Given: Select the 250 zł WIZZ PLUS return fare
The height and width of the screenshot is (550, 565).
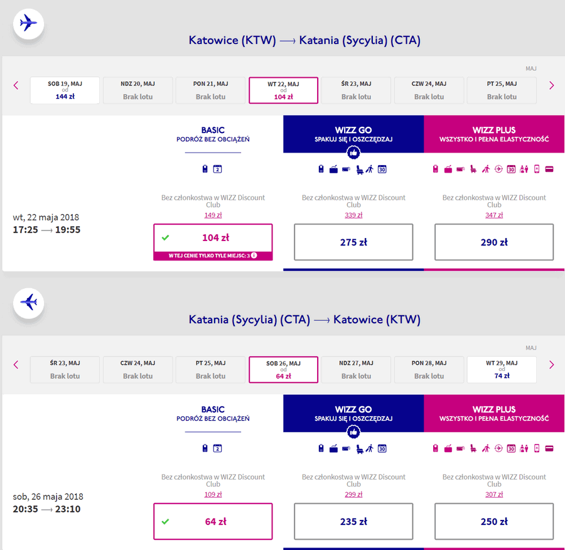Looking at the screenshot, I should 494,522.
